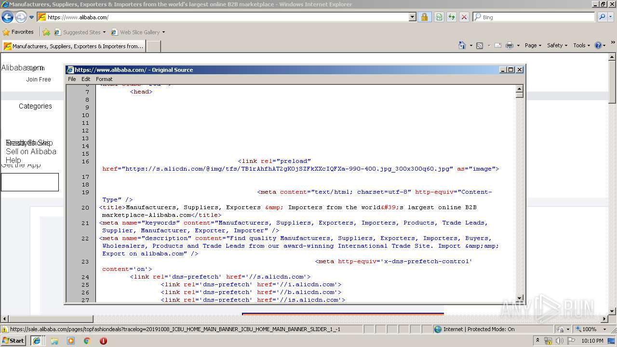Click the browser Back arrow button
This screenshot has width=617, height=347.
7,17
